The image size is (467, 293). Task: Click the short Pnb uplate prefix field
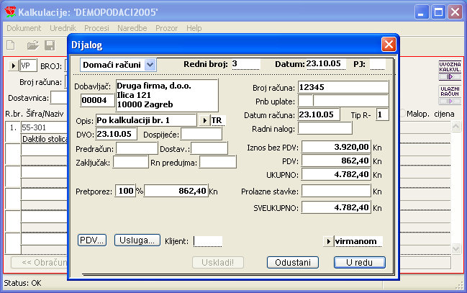pos(305,101)
